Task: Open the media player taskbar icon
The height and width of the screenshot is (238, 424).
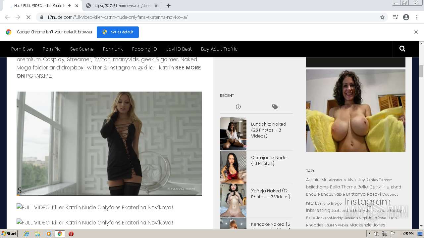Action: point(49,234)
